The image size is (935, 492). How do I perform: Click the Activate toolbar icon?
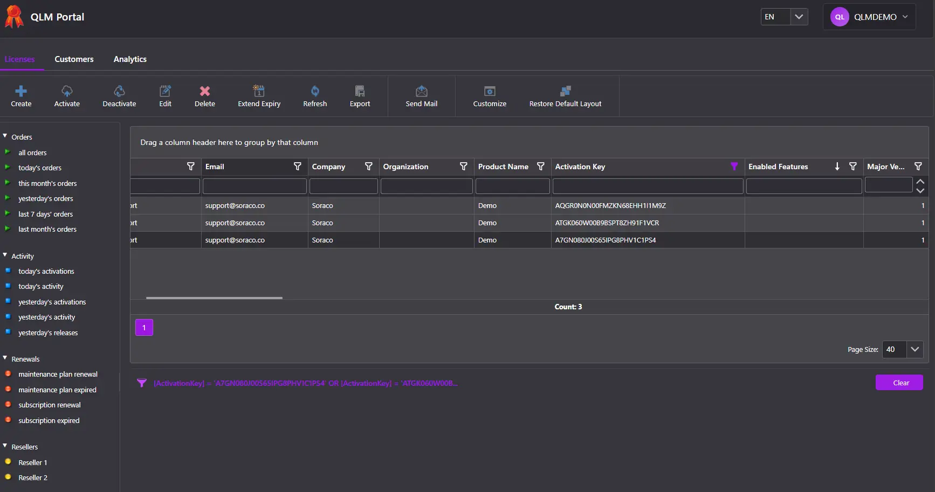(x=67, y=91)
